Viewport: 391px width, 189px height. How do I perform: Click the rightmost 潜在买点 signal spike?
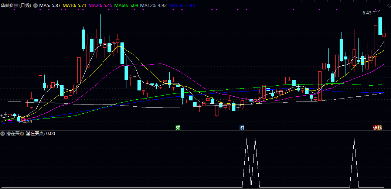pos(354,163)
